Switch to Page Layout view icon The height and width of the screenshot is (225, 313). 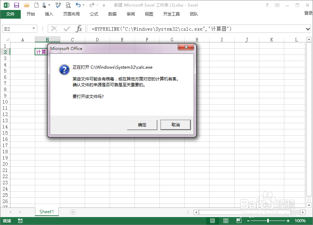click(x=226, y=221)
